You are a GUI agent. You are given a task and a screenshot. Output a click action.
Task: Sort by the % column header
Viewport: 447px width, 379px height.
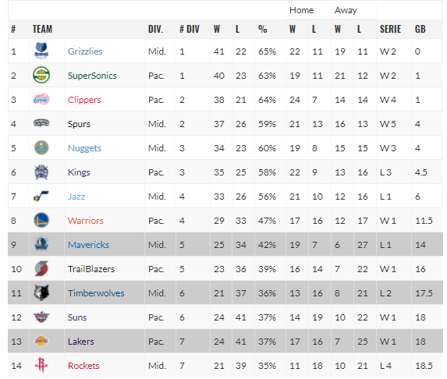coord(263,29)
